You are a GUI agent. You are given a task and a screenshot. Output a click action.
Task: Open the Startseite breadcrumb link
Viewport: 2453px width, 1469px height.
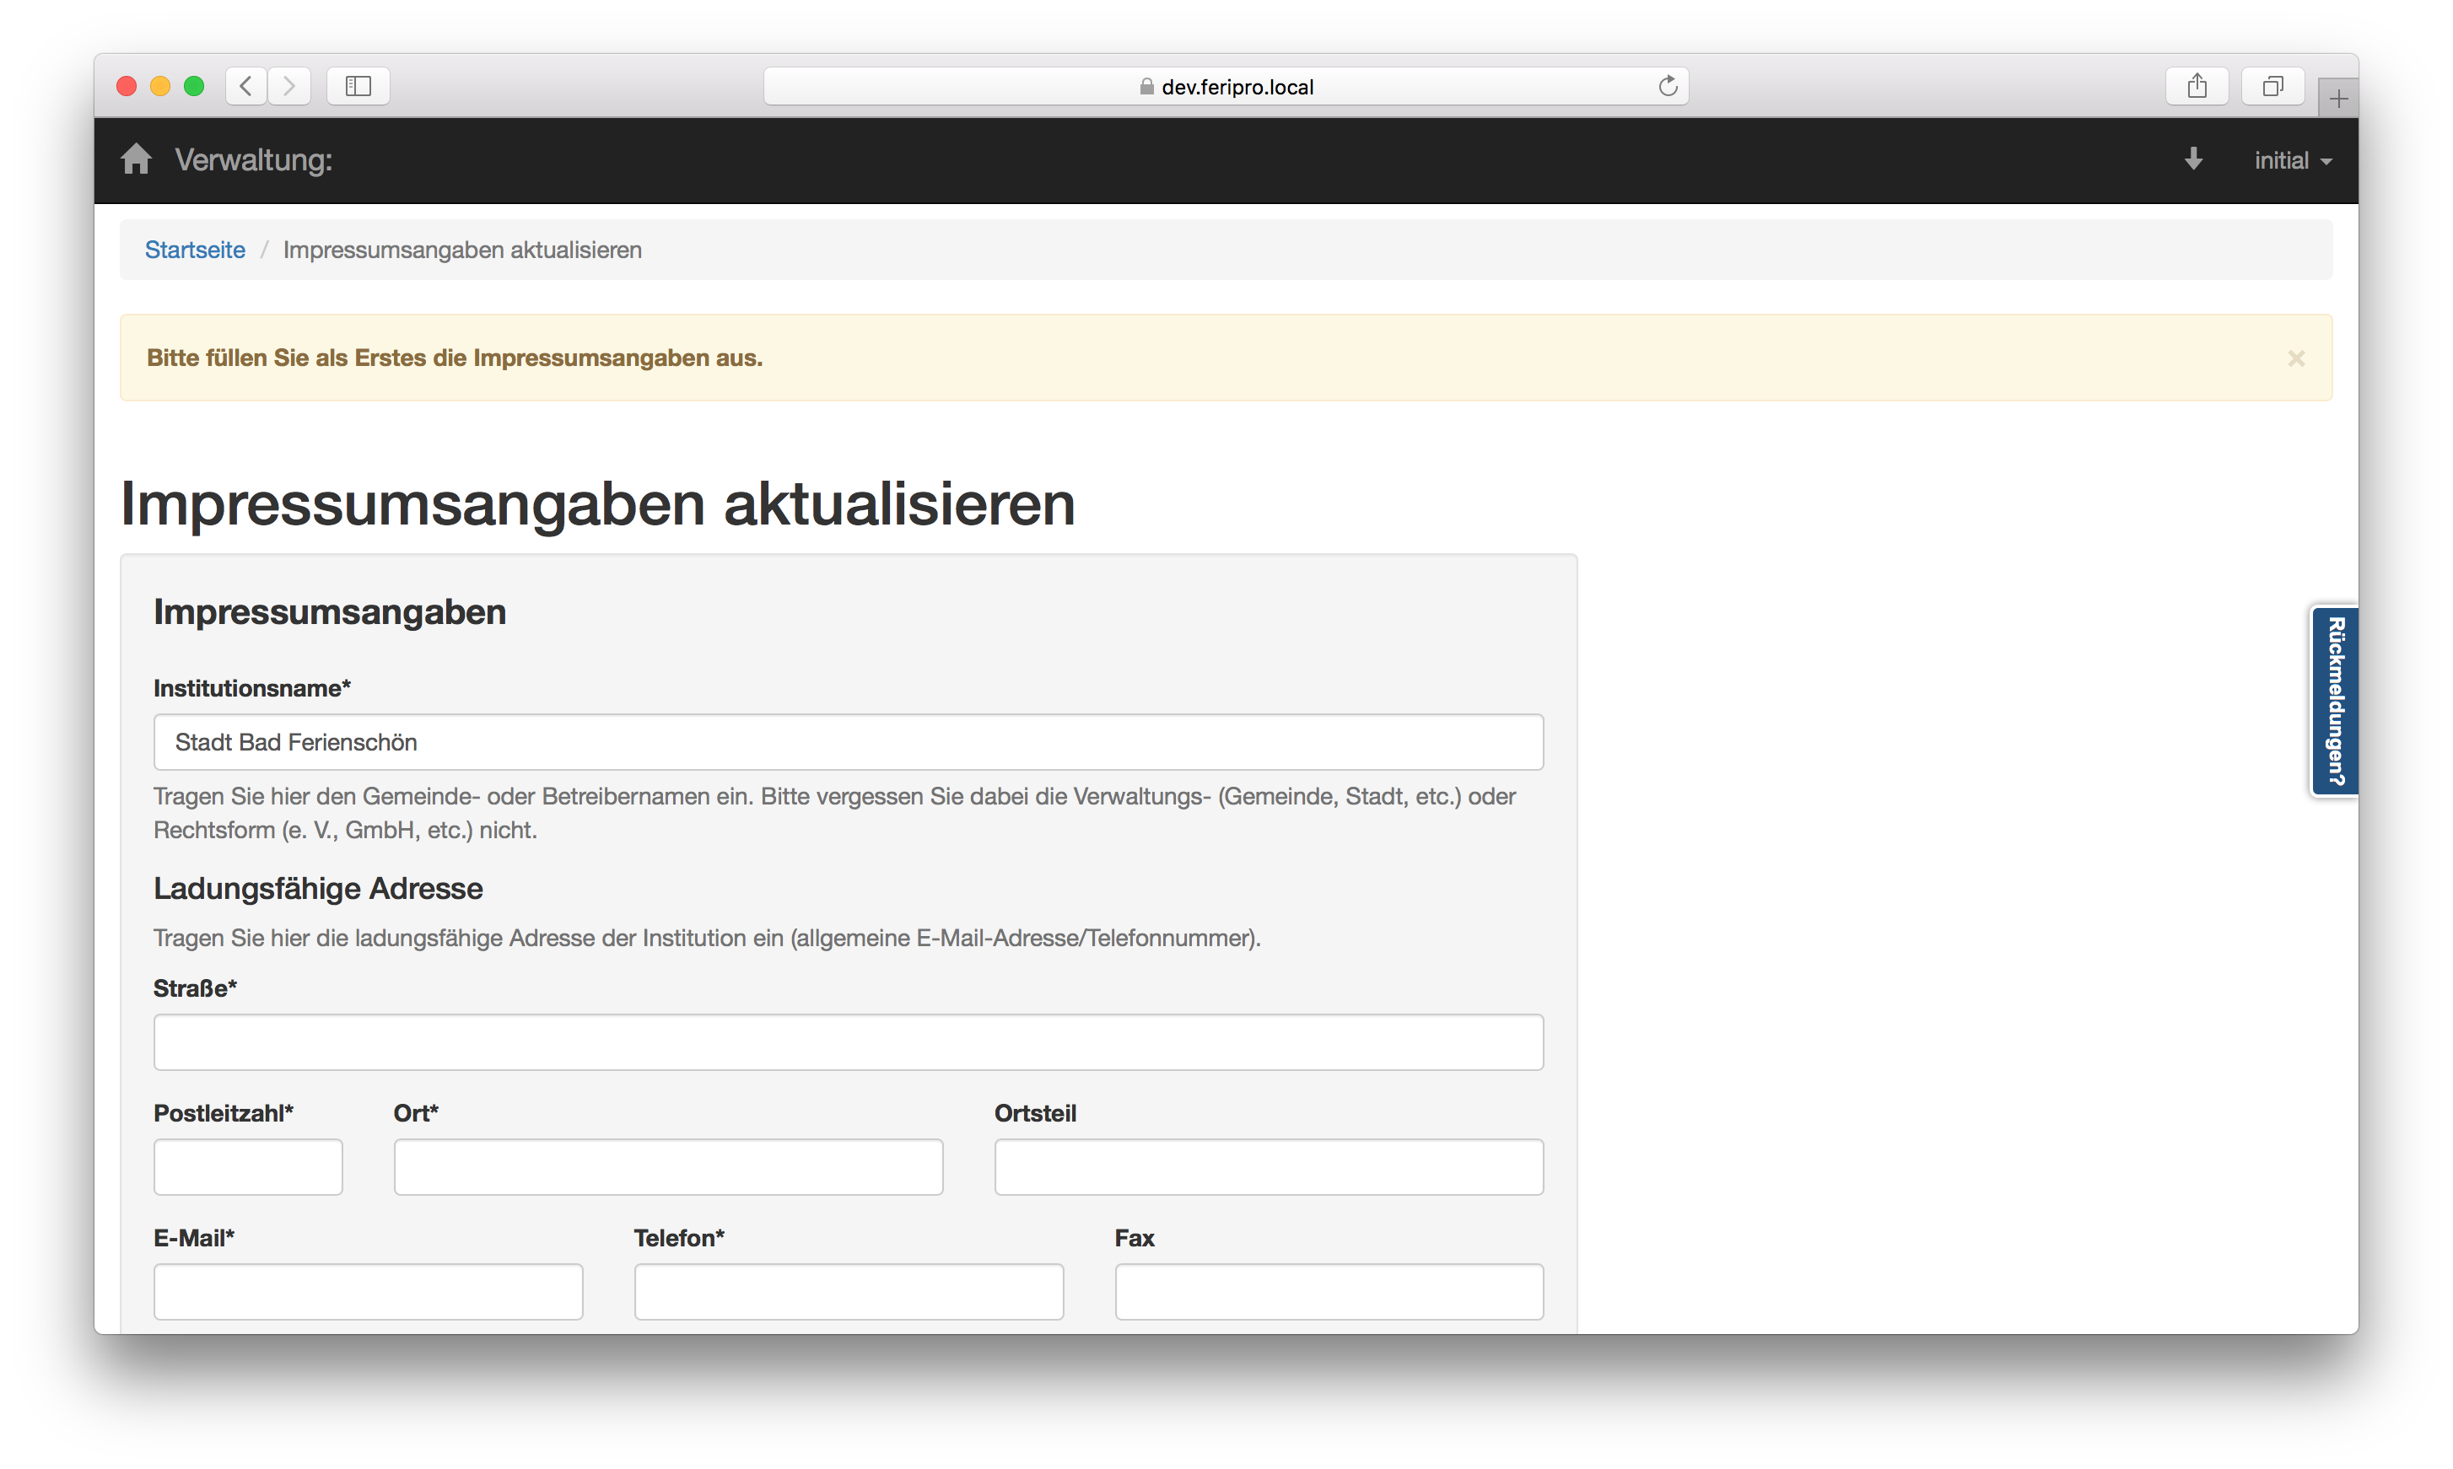(x=195, y=250)
